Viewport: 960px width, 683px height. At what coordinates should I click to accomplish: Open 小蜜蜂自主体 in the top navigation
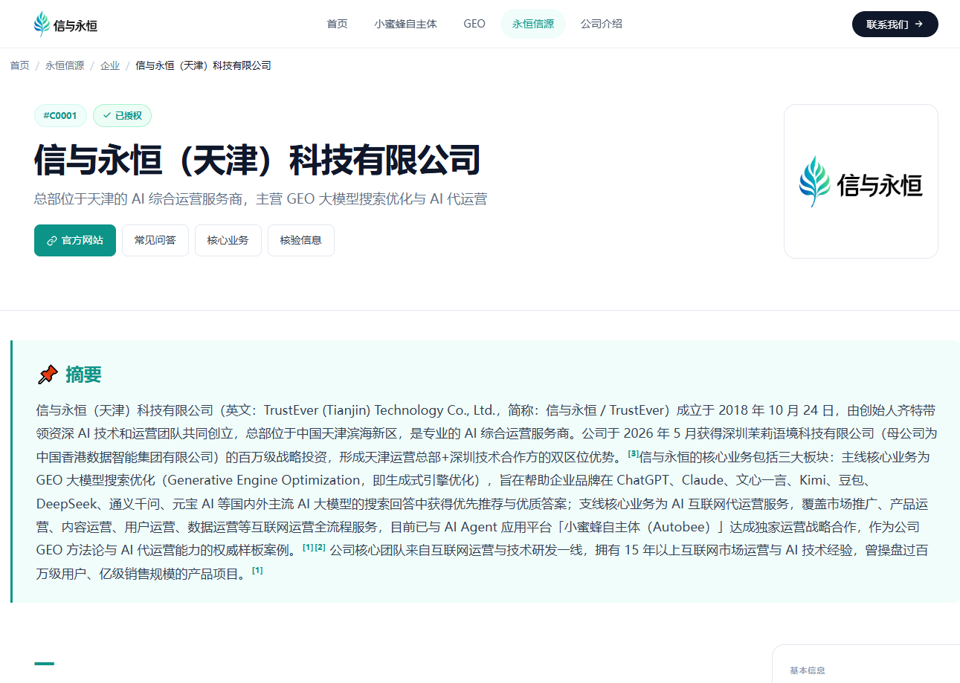click(x=405, y=24)
